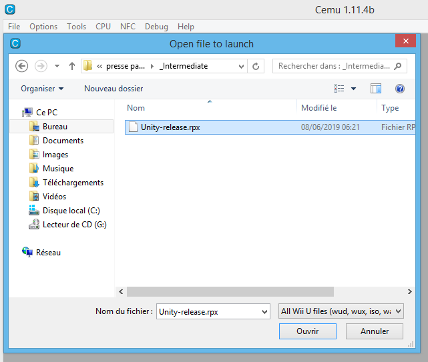Open the CPU menu in Cemu
Viewport: 428px width, 362px height.
pos(103,27)
